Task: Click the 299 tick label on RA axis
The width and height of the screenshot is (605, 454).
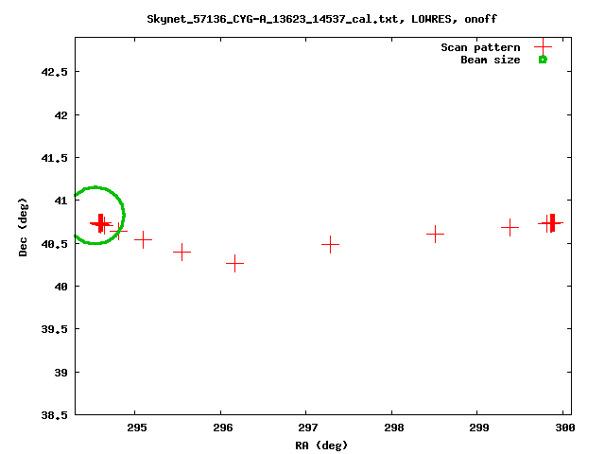Action: pos(479,428)
